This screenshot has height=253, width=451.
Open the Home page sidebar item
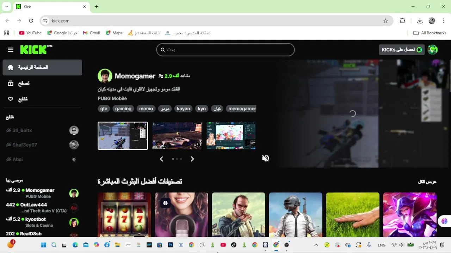[42, 67]
